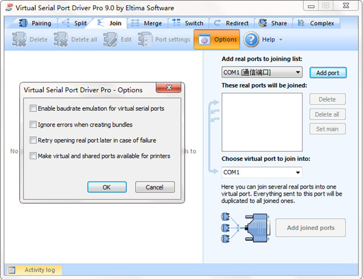Open the Pairing tab
This screenshot has height=279, width=363.
[x=34, y=23]
